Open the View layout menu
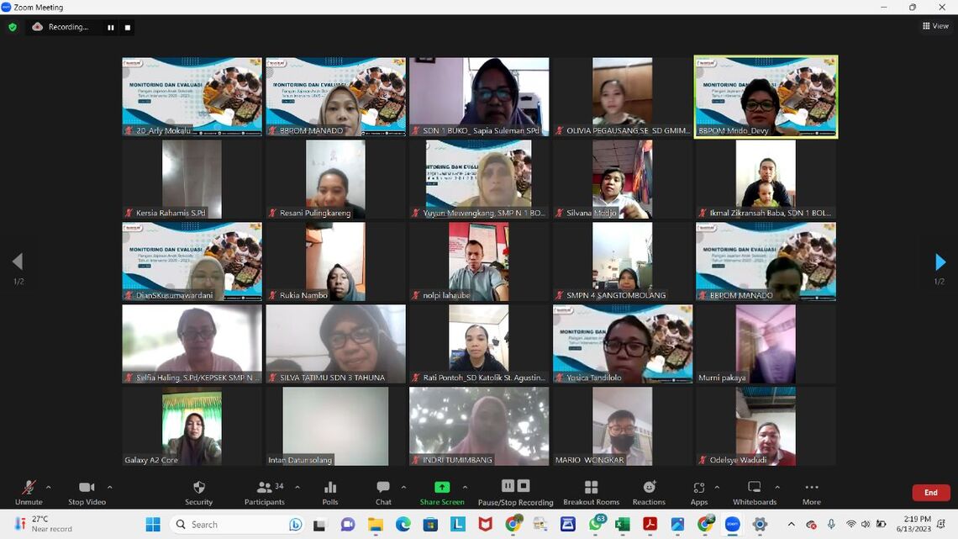Image resolution: width=958 pixels, height=539 pixels. (x=935, y=26)
